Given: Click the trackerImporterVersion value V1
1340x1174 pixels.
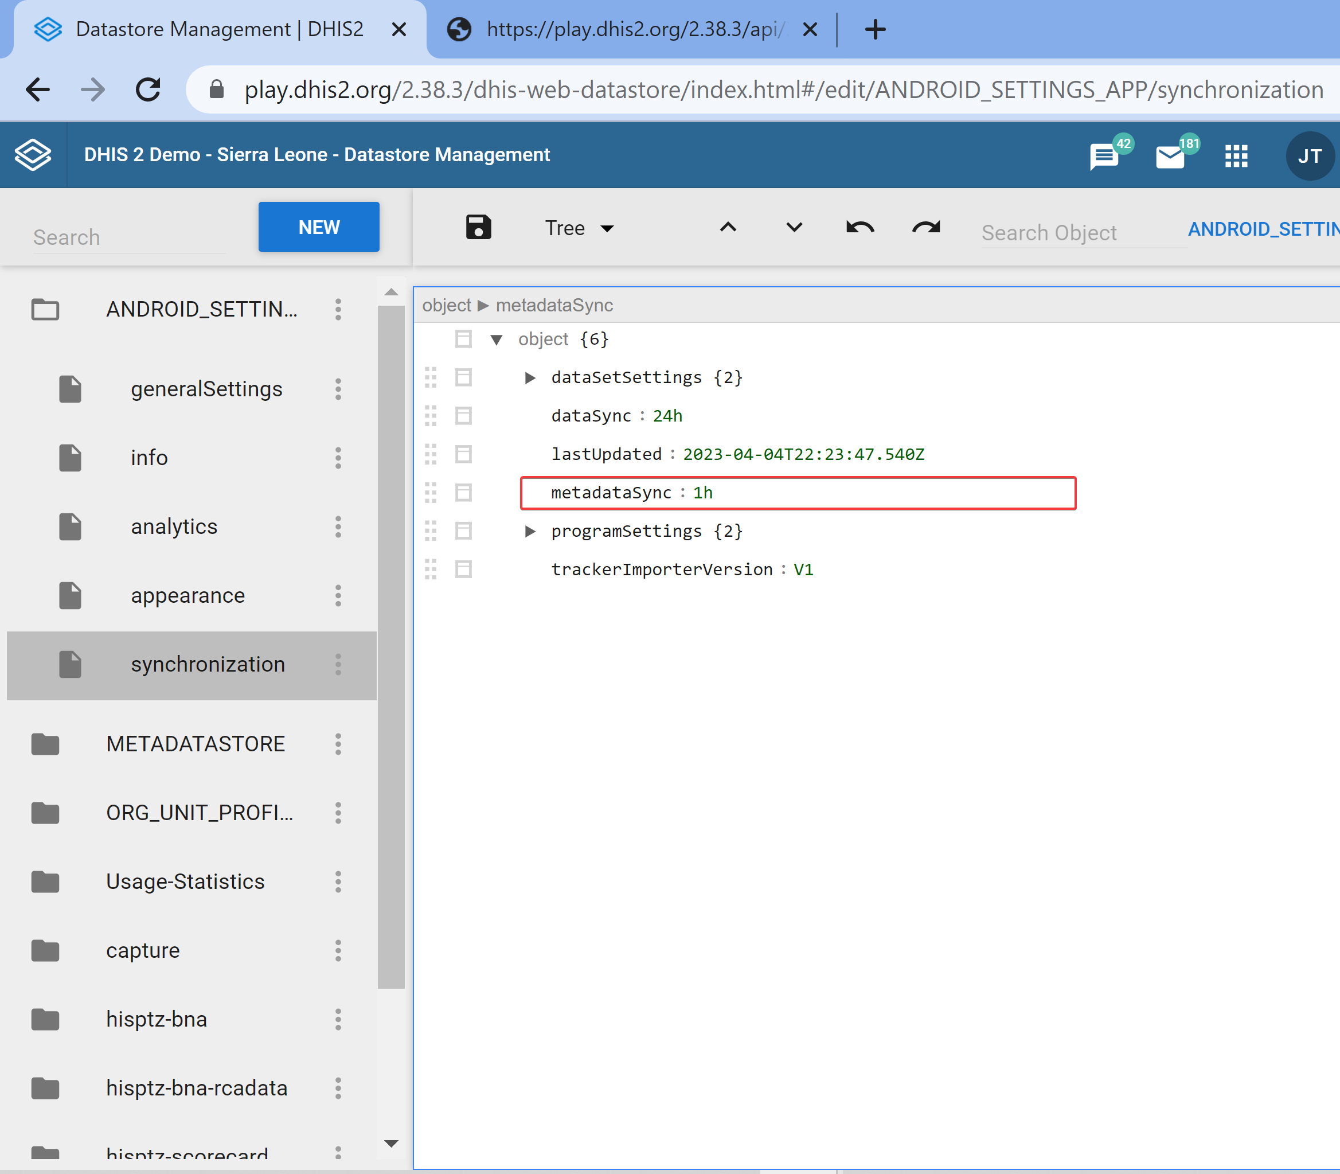Looking at the screenshot, I should [803, 570].
